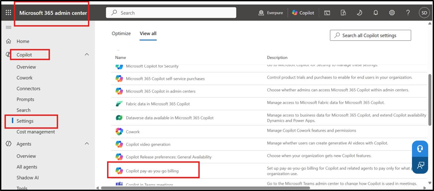The width and height of the screenshot is (434, 191).
Task: Open the SD account profile menu
Action: point(424,13)
